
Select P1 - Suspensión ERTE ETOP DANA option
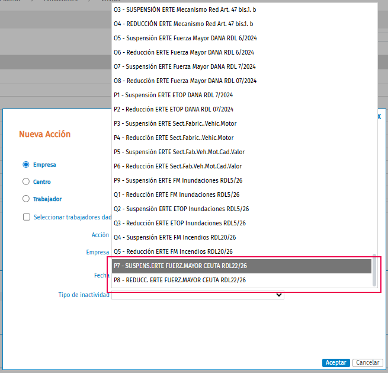(242, 95)
